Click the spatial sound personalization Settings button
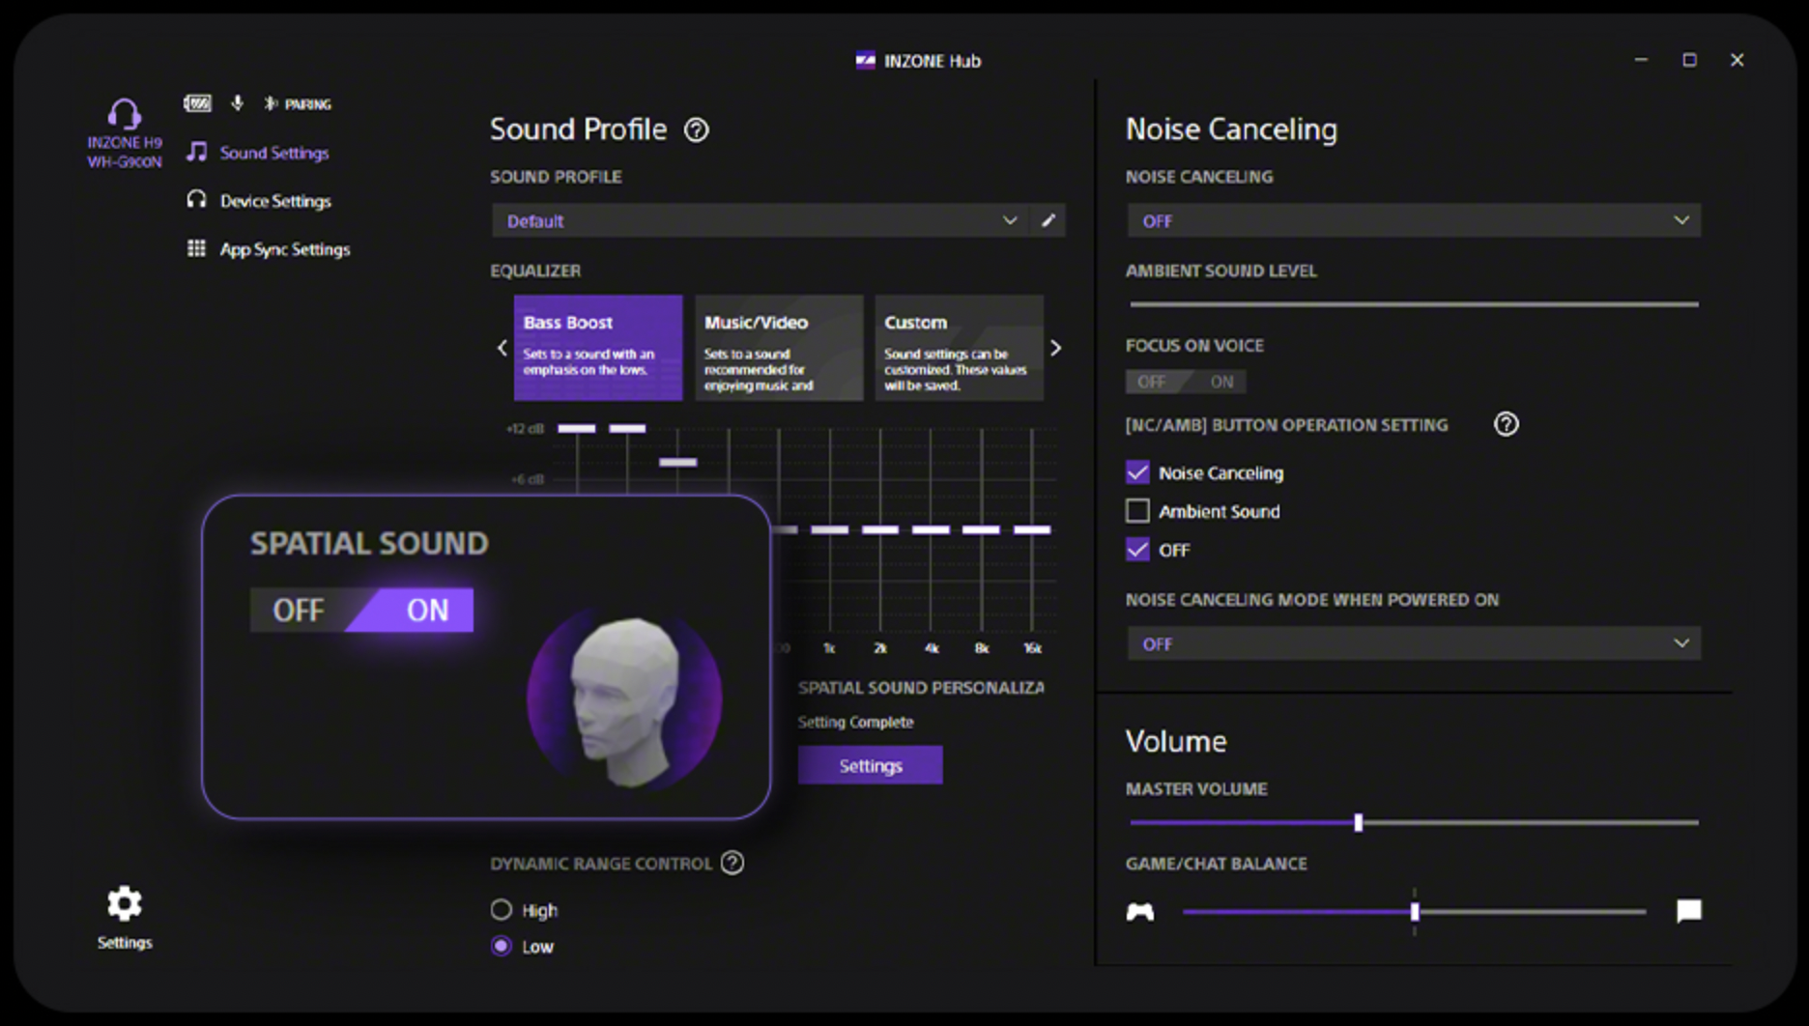 pos(870,765)
